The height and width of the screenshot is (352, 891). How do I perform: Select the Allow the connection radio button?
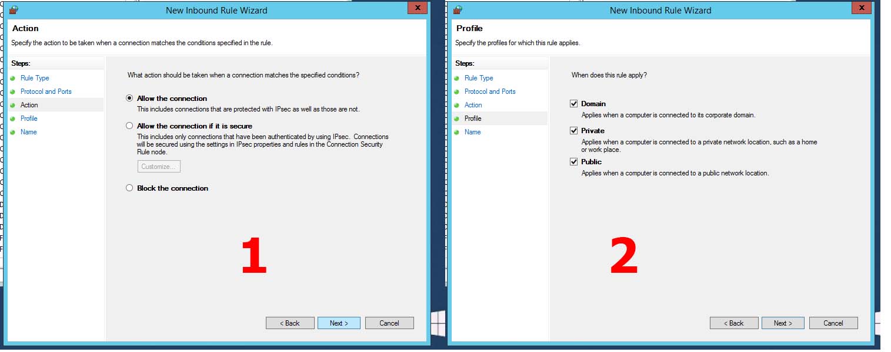tap(129, 99)
